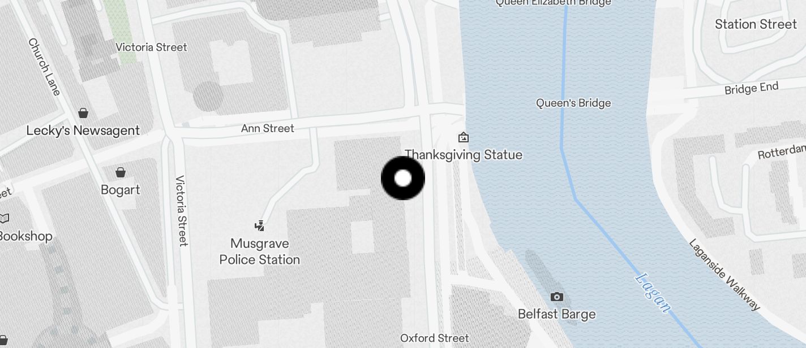The image size is (806, 348).
Task: Click the Bogart shop label
Action: pos(121,190)
